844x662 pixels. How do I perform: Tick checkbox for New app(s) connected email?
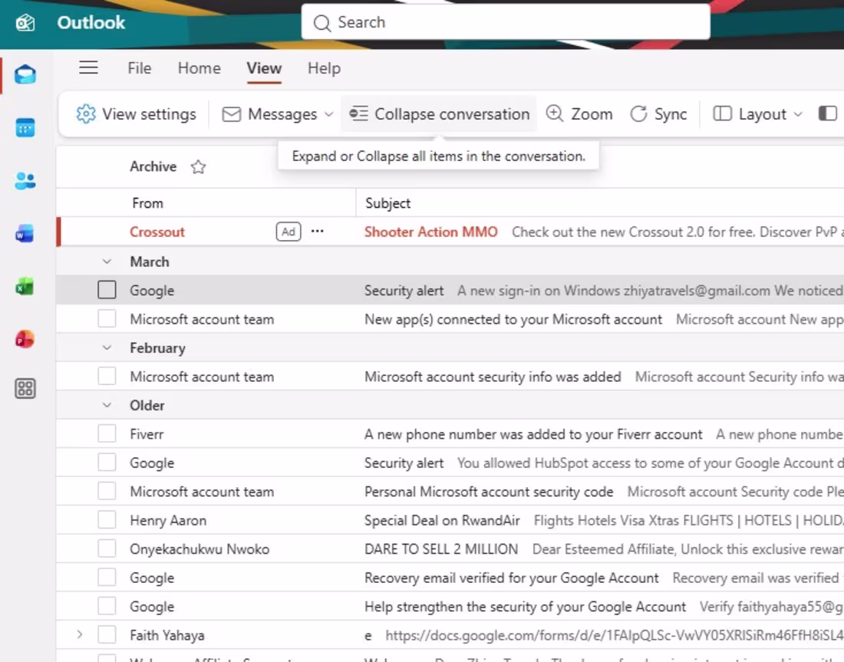pyautogui.click(x=107, y=318)
